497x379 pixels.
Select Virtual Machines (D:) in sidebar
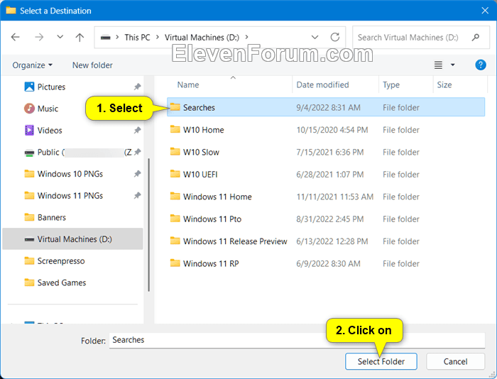[72, 239]
